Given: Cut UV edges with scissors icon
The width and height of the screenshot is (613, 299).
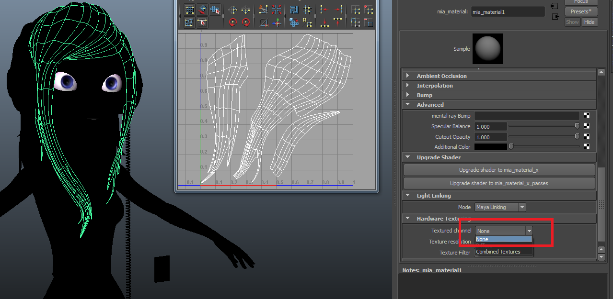Looking at the screenshot, I should [x=263, y=10].
